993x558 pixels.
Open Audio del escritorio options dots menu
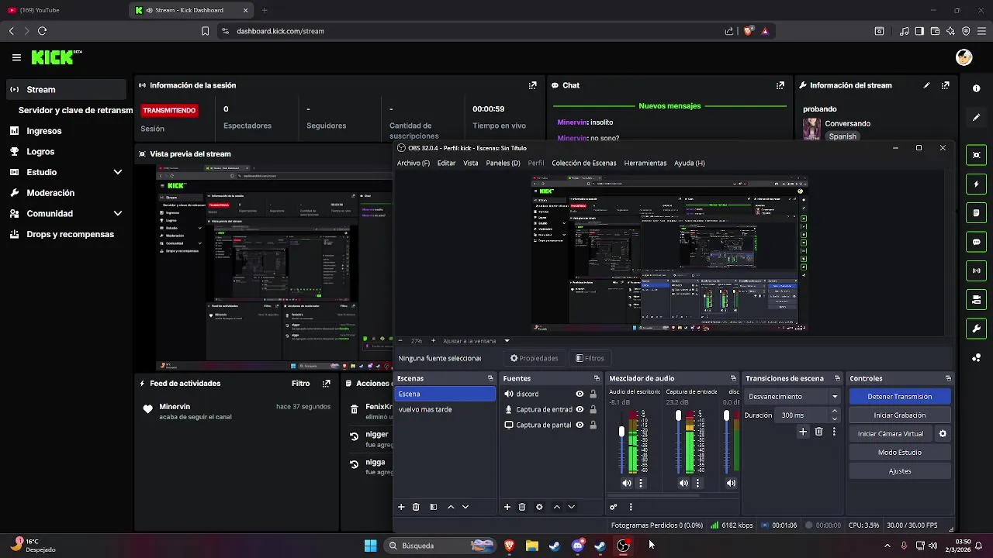pos(640,483)
